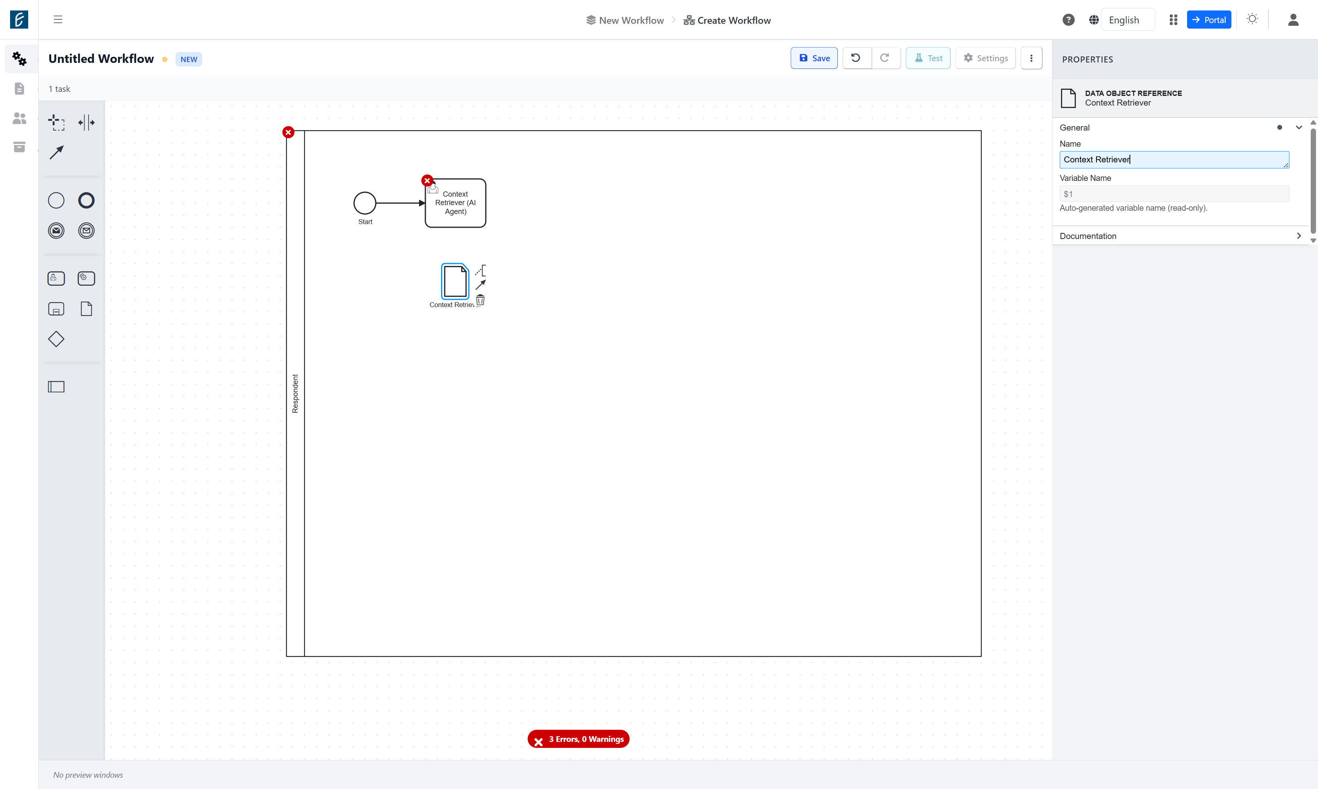Open the apps grid icon
This screenshot has height=789, width=1318.
coord(1173,20)
